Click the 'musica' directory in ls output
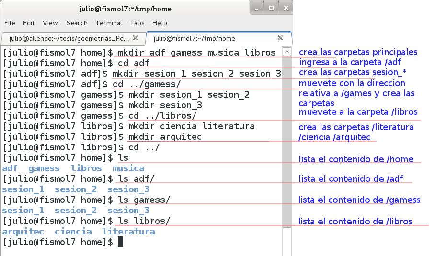The width and height of the screenshot is (435, 256). [x=128, y=168]
